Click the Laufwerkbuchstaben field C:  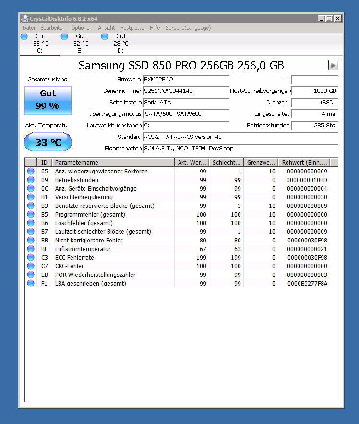tap(186, 126)
